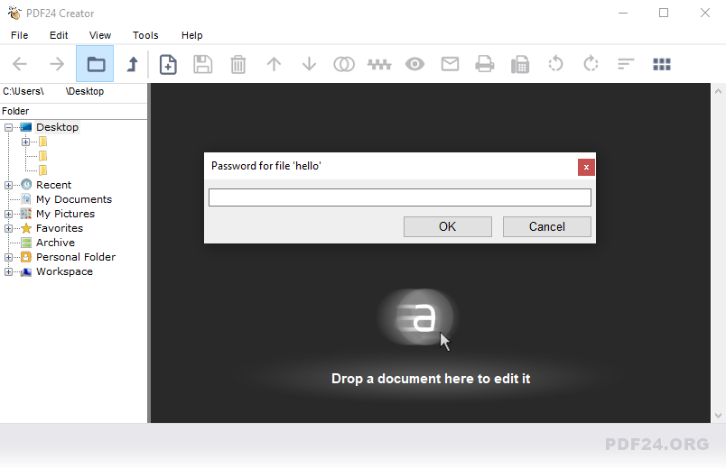Open the Edit menu
726x468 pixels.
[x=59, y=35]
